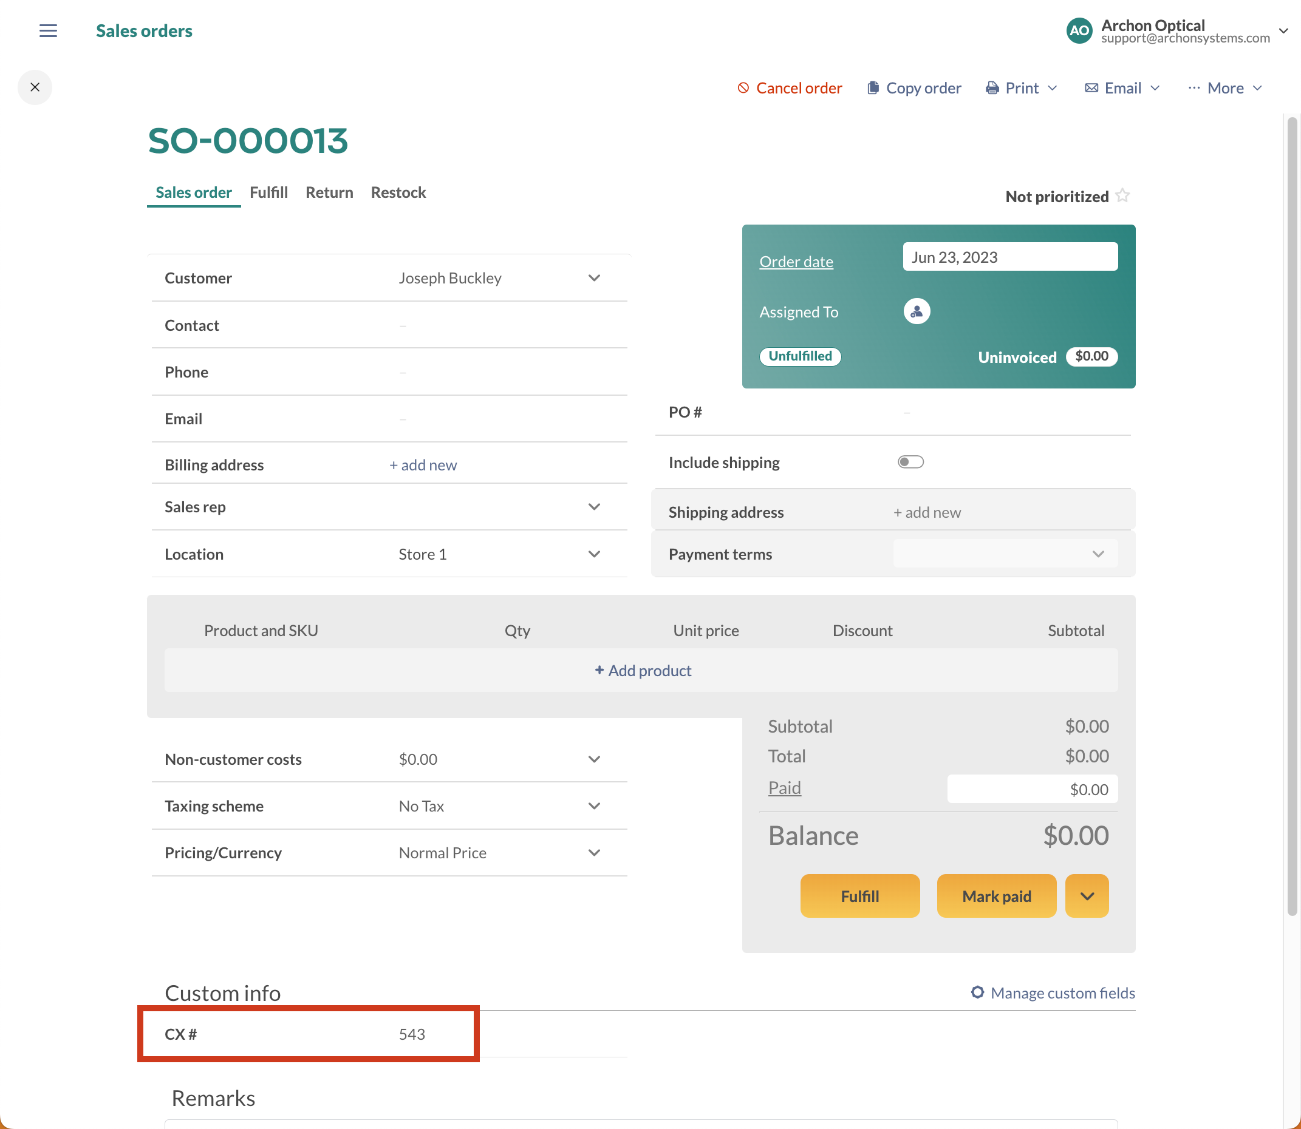Click the SO-000013 order number heading
Image resolution: width=1301 pixels, height=1129 pixels.
[248, 140]
